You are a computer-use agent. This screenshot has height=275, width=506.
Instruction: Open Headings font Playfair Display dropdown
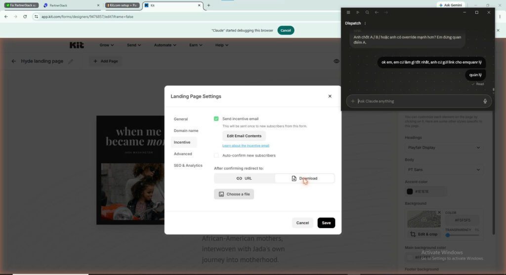pyautogui.click(x=444, y=147)
